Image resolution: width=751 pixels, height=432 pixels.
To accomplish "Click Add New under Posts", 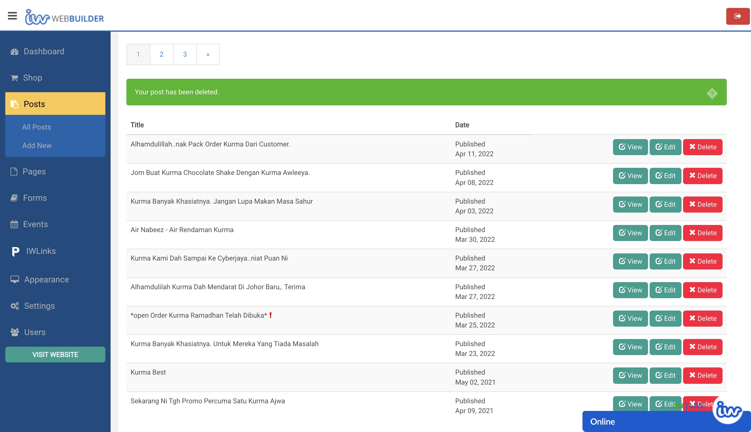I will 37,145.
